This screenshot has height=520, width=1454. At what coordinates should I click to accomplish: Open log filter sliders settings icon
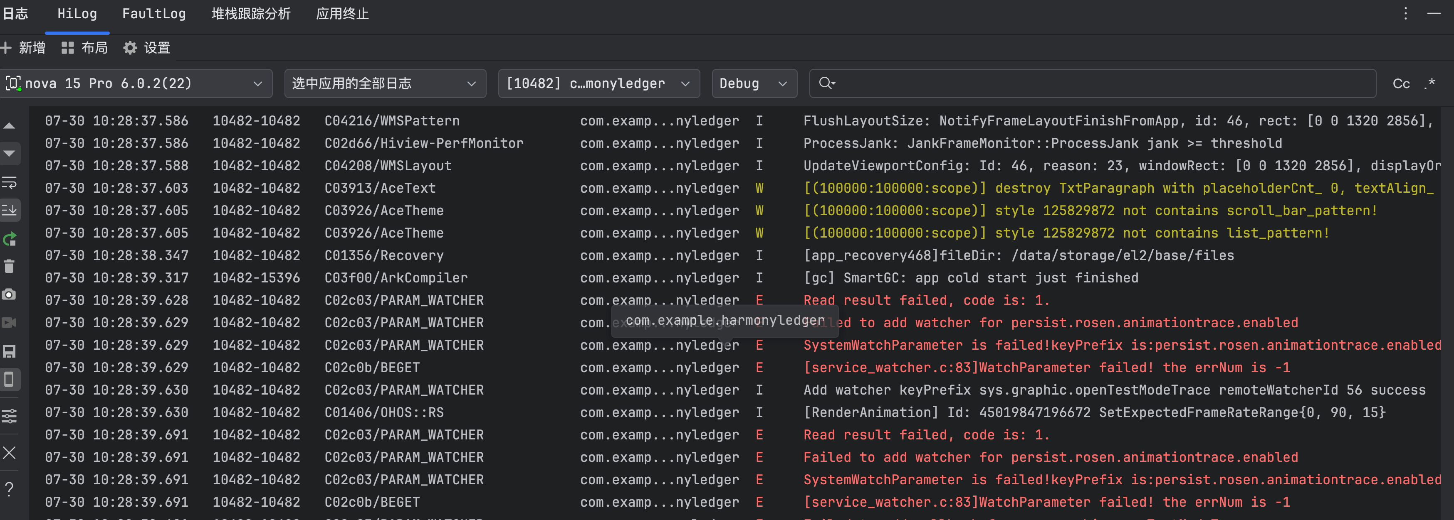[x=9, y=416]
